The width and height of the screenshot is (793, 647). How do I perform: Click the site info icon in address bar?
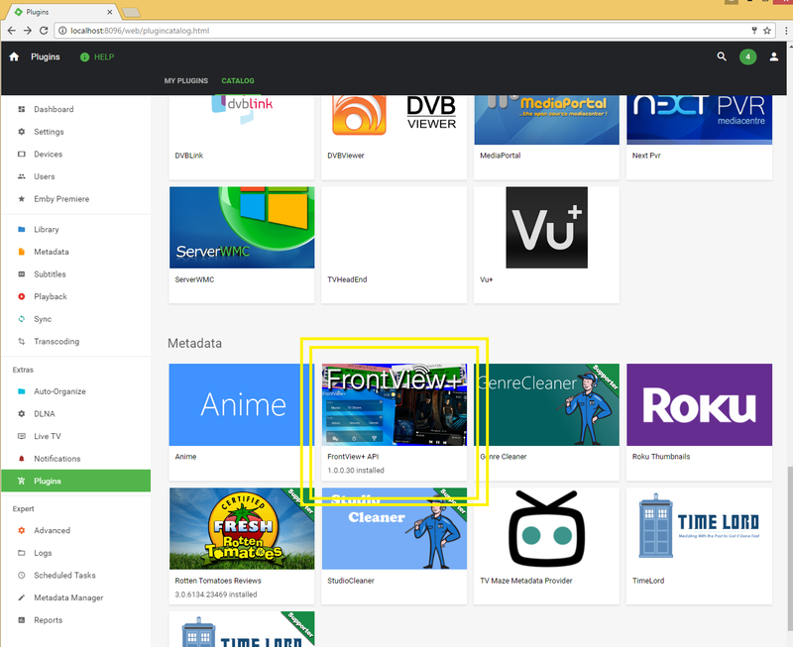[62, 31]
